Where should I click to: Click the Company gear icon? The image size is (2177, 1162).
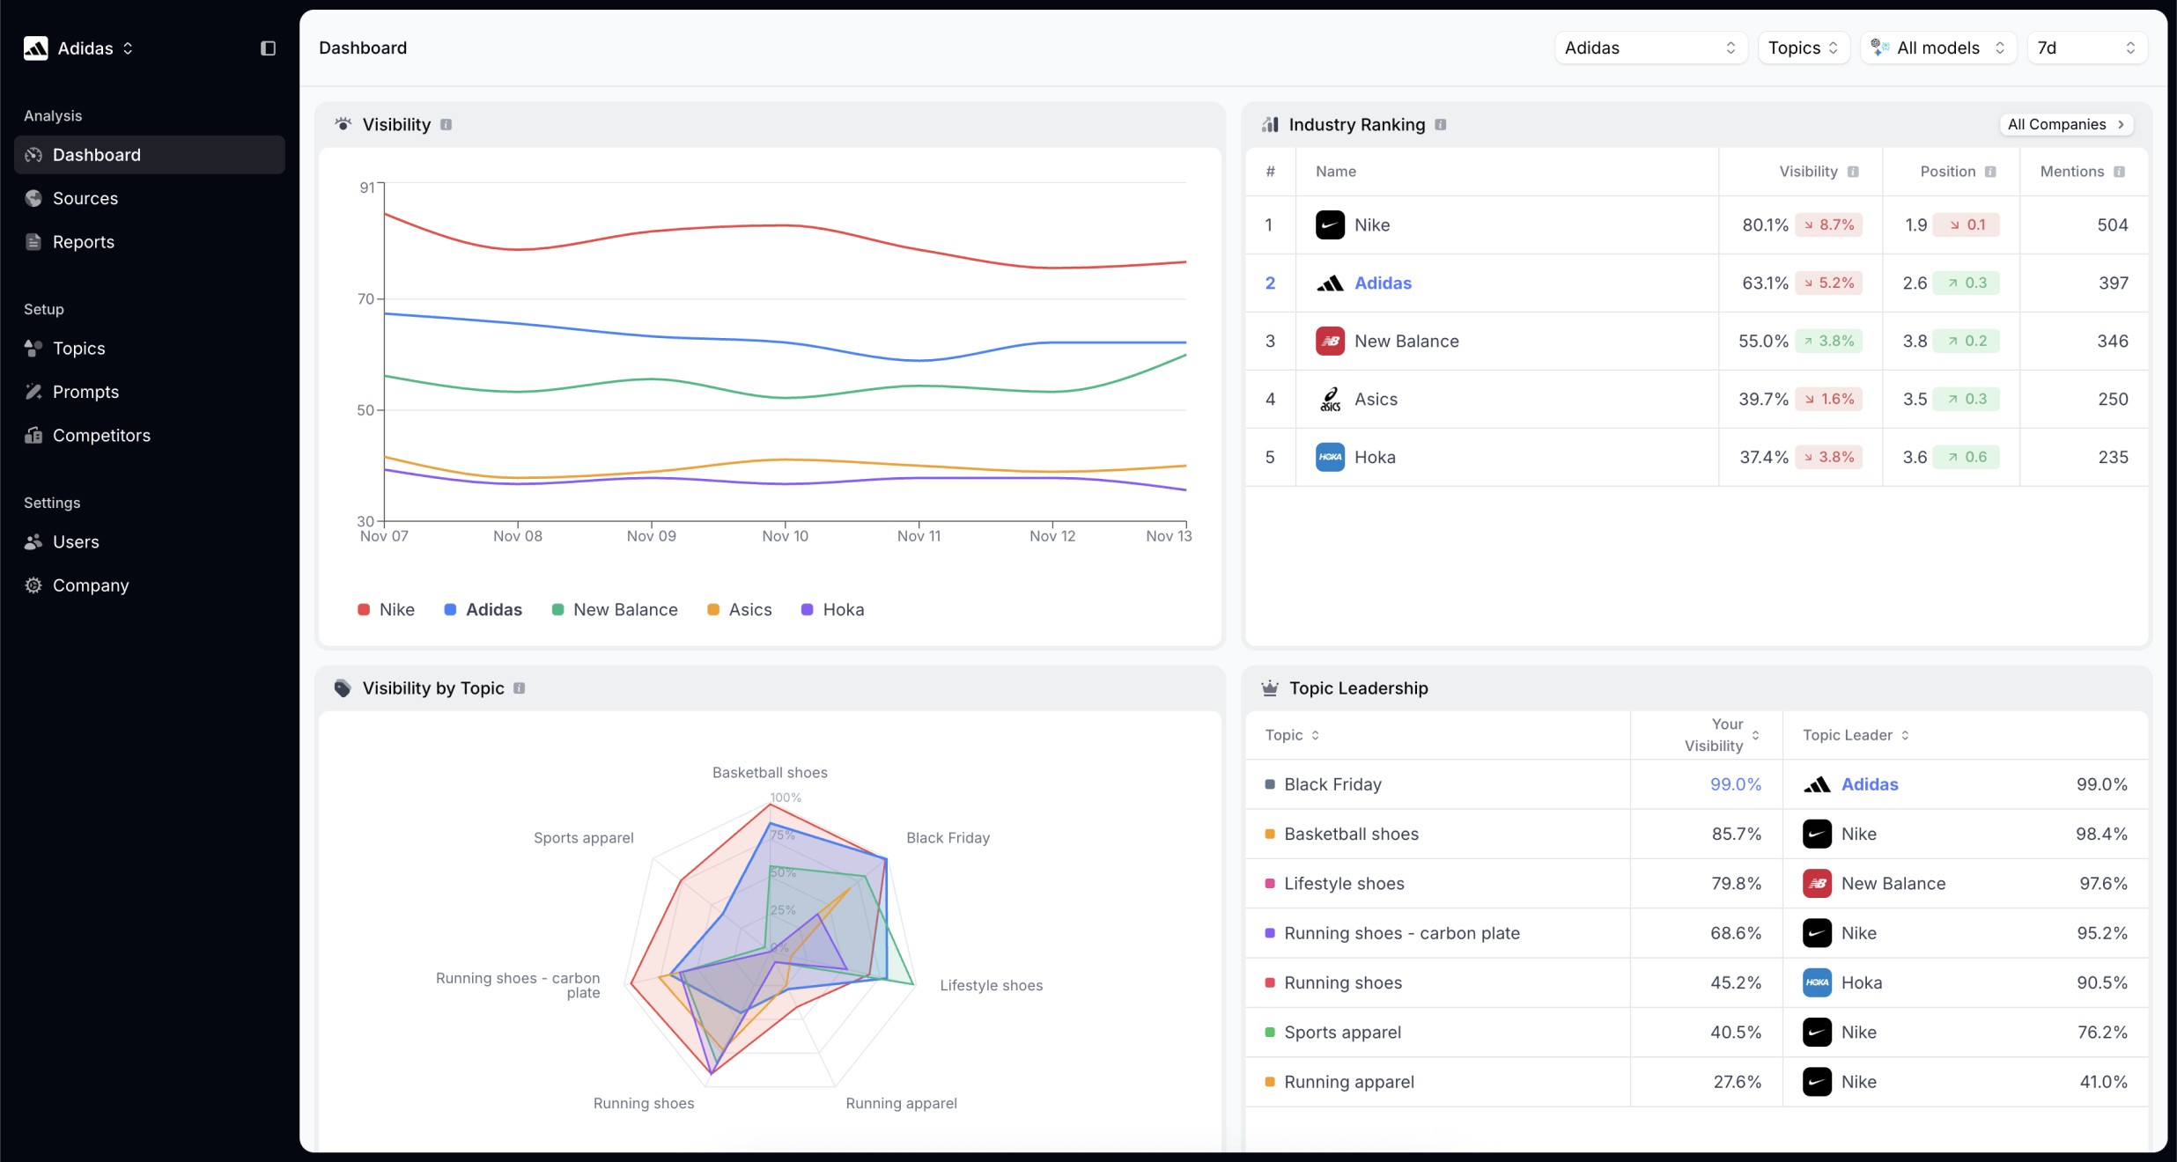click(33, 585)
